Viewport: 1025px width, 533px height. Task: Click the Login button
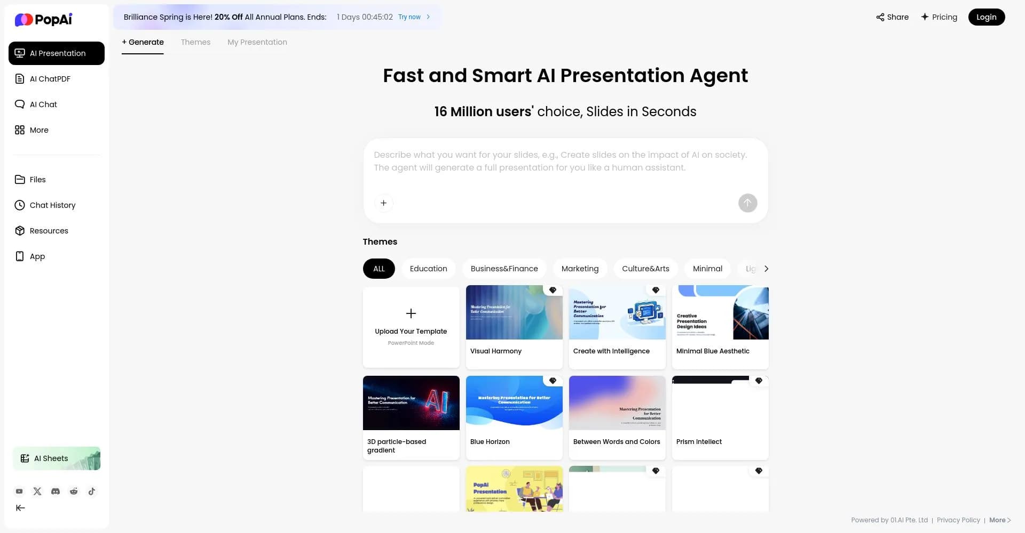click(986, 17)
